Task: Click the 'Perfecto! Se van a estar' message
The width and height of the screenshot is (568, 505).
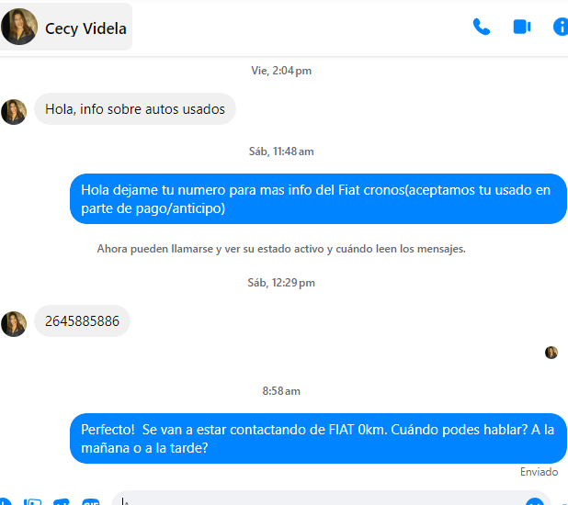Action: pos(318,438)
